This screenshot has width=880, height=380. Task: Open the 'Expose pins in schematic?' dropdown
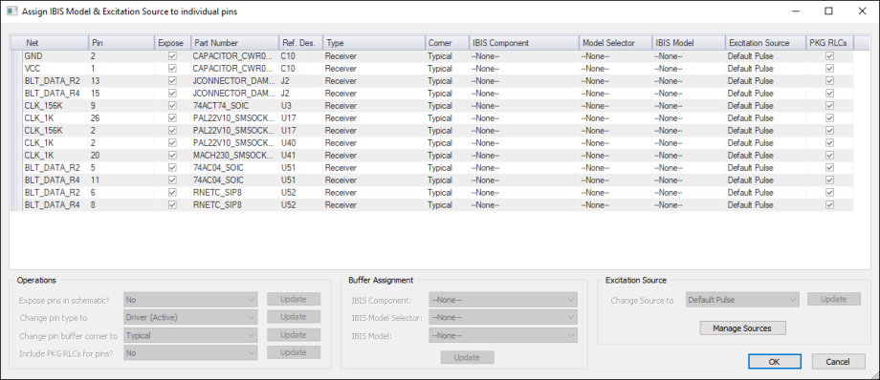[190, 299]
